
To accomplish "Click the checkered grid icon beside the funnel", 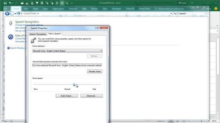I will pyautogui.click(x=42, y=3).
